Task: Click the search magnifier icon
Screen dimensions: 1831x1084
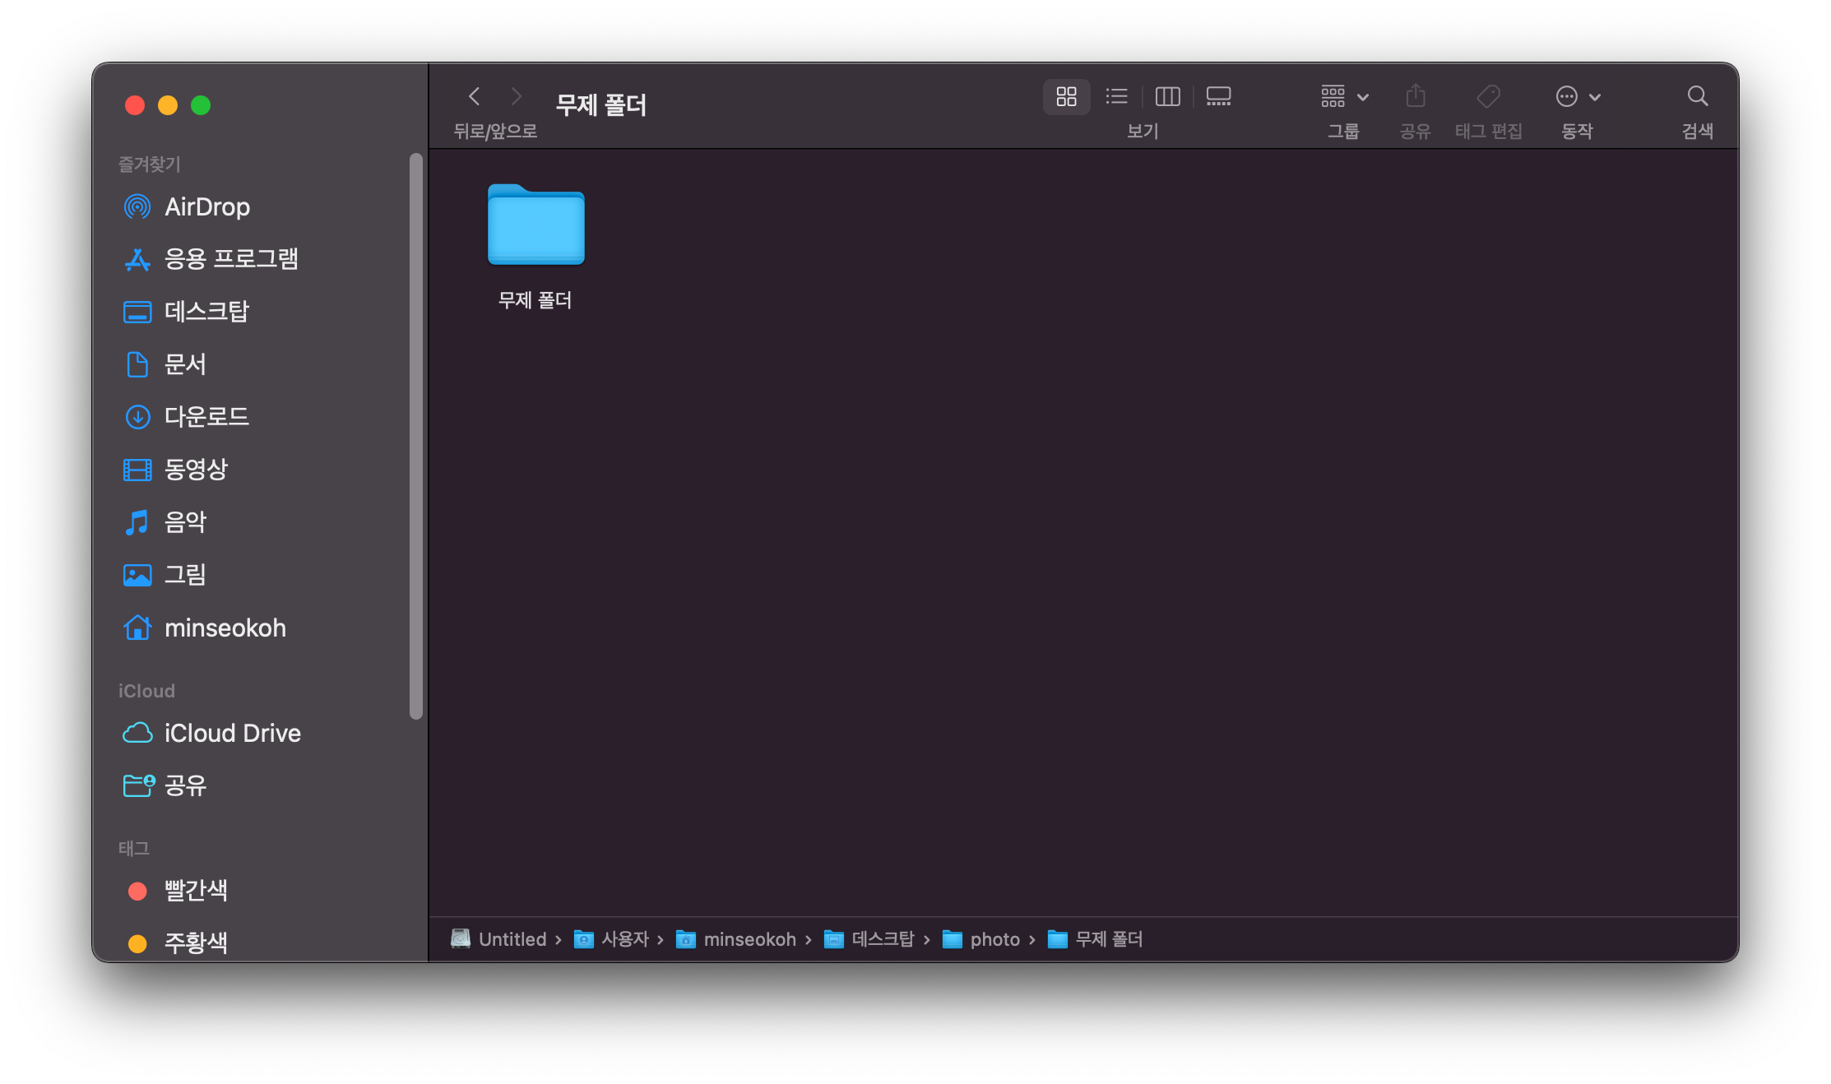Action: point(1697,97)
